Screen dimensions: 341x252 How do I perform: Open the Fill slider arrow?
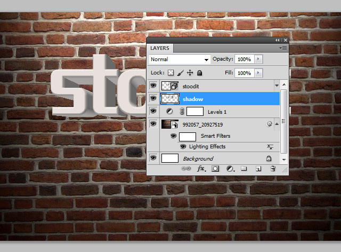point(258,73)
